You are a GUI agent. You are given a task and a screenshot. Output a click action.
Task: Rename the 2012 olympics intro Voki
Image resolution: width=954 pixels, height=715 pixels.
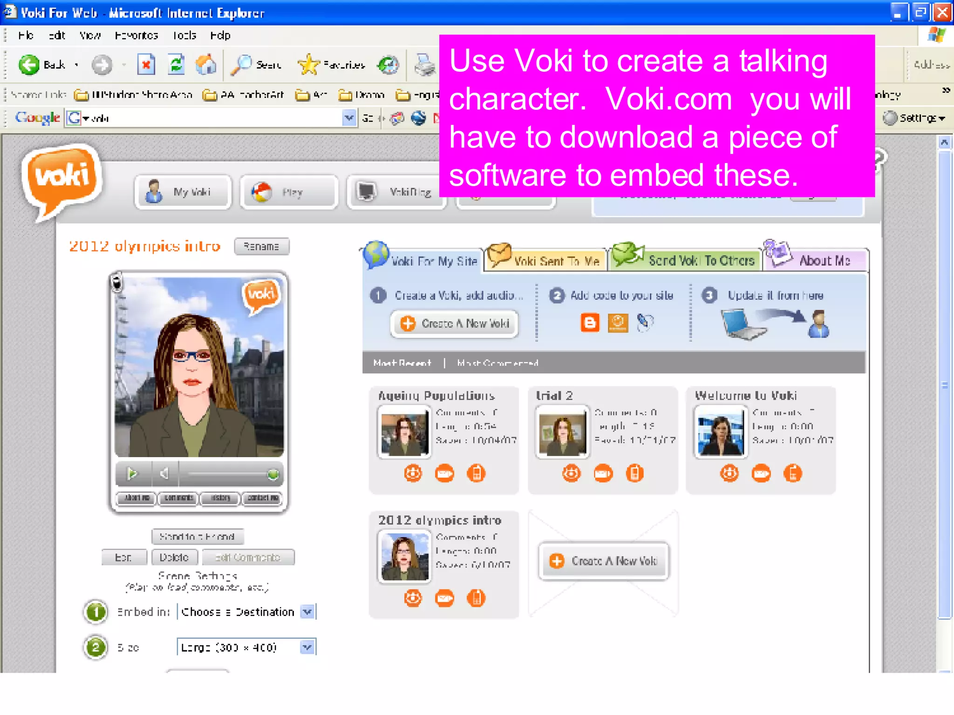point(262,246)
